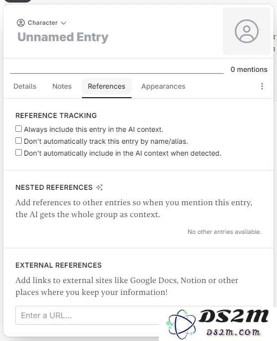Check don't automatically track by name/alias
The height and width of the screenshot is (341, 277).
pyautogui.click(x=19, y=141)
